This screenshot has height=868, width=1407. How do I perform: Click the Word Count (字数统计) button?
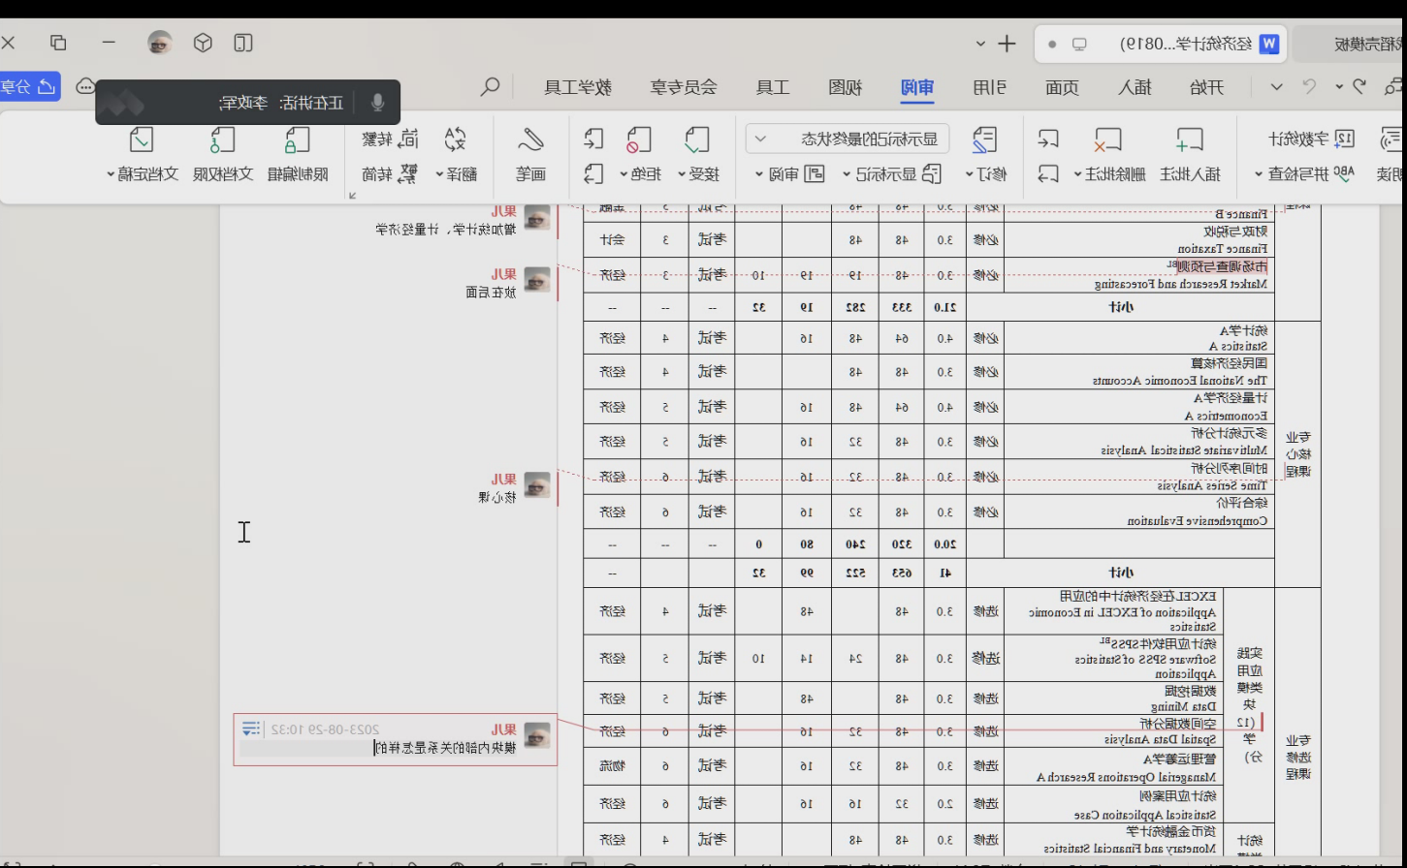(x=1311, y=139)
